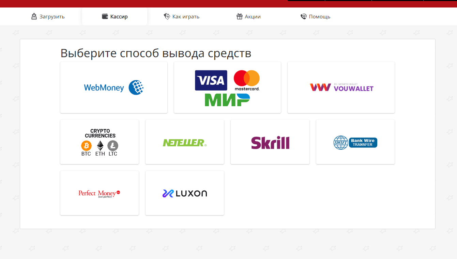Image resolution: width=457 pixels, height=259 pixels.
Task: Click the gift box icon
Action: point(240,16)
